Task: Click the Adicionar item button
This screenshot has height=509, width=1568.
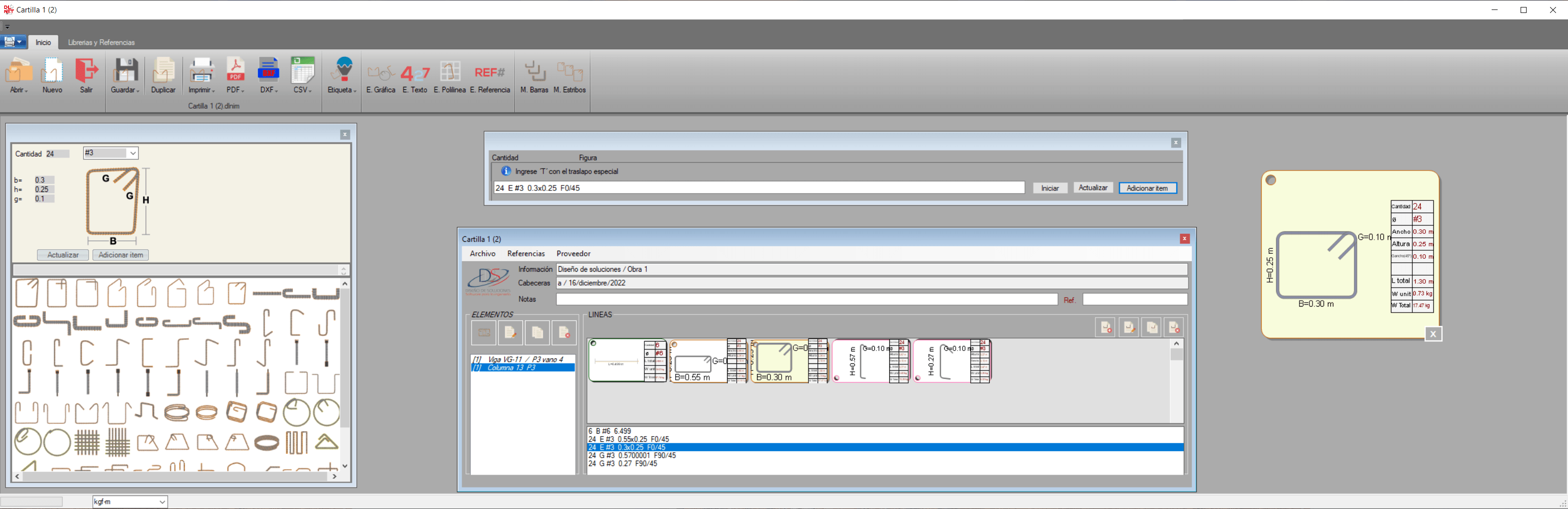Action: pos(1147,187)
